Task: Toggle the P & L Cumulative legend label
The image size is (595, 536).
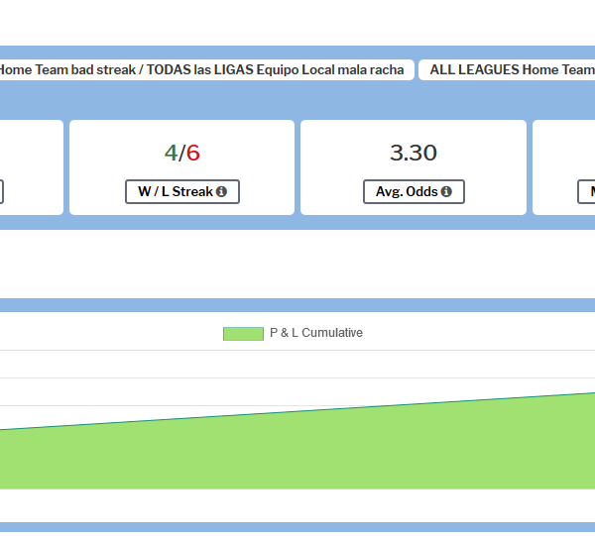Action: click(x=315, y=334)
